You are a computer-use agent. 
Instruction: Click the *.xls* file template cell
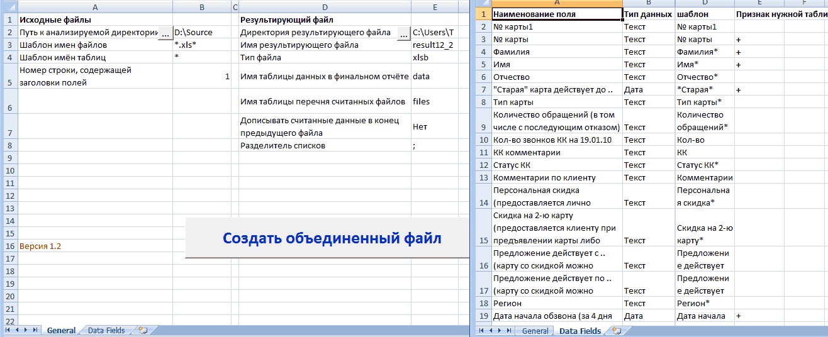click(x=202, y=45)
